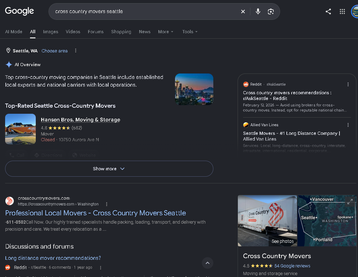Open options for Allied Van Lines source
Viewport: 358px width, 277px height.
(x=348, y=125)
